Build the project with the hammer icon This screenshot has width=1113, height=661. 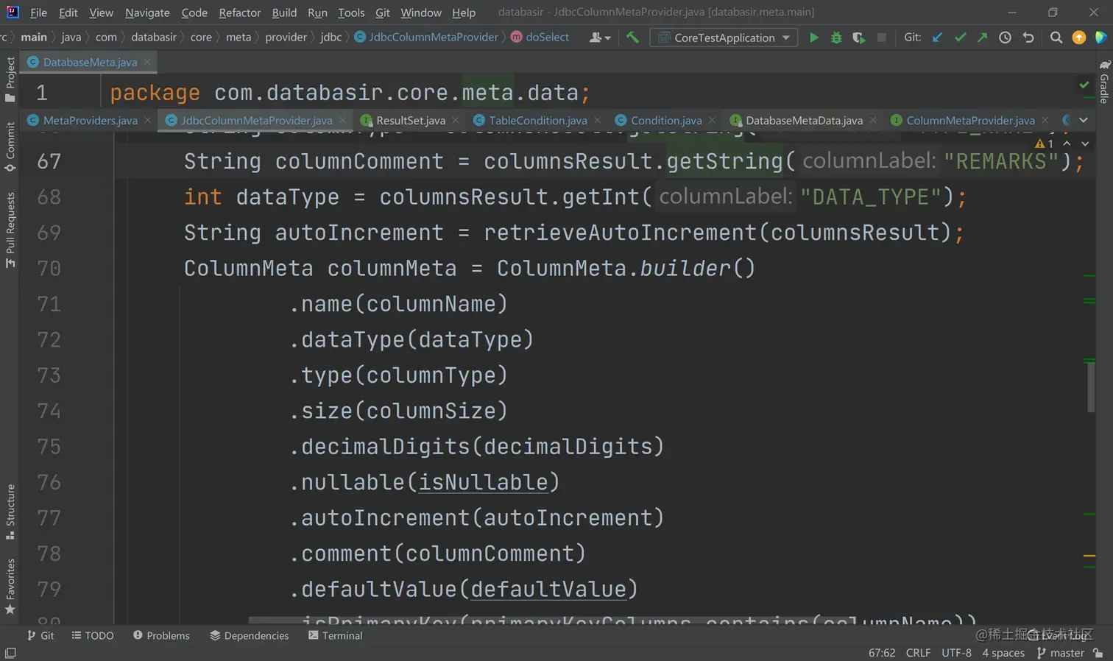coord(632,38)
